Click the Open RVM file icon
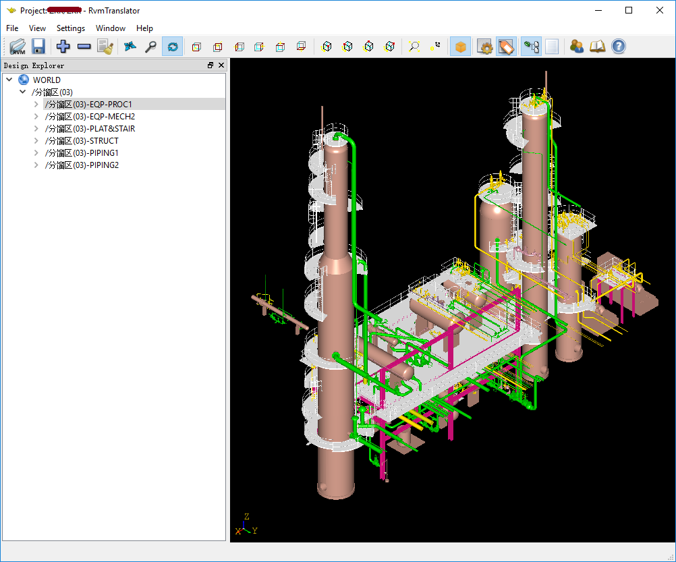This screenshot has height=562, width=676. tap(18, 47)
